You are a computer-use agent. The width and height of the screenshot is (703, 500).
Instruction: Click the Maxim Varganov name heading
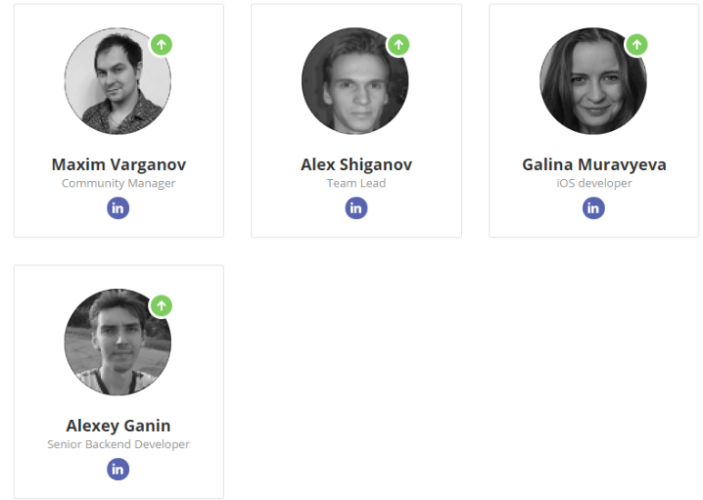tap(118, 165)
